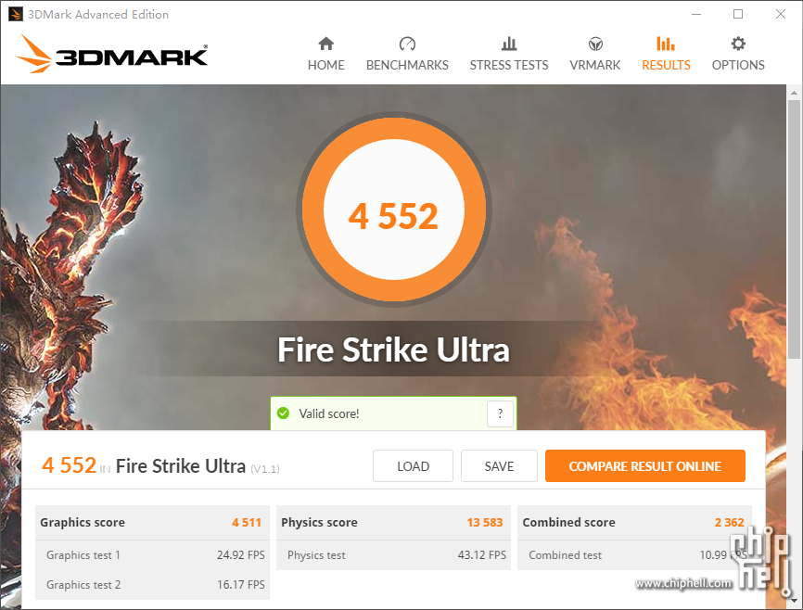Click the Home house icon
This screenshot has height=610, width=803.
(325, 44)
